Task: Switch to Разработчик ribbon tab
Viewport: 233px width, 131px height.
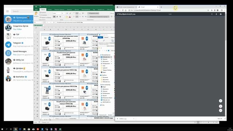Action: click(101, 9)
